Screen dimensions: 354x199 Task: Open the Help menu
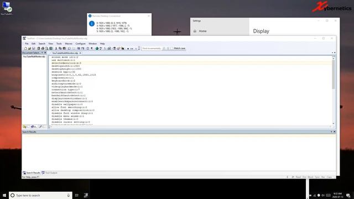pyautogui.click(x=102, y=44)
